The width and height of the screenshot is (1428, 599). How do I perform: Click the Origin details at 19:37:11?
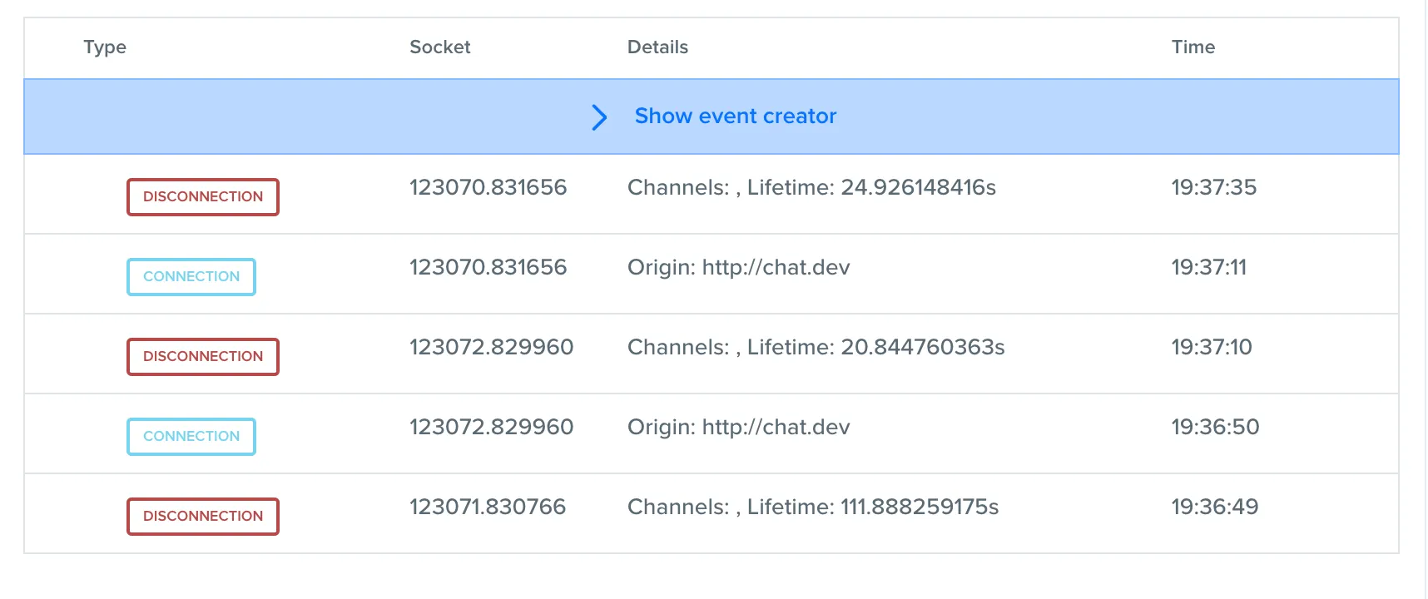tap(738, 267)
